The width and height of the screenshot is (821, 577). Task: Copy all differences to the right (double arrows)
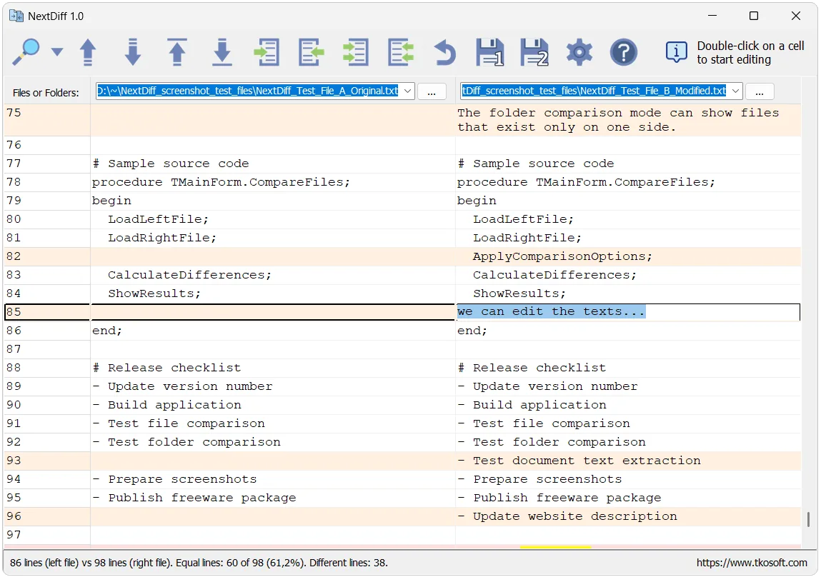click(x=356, y=52)
